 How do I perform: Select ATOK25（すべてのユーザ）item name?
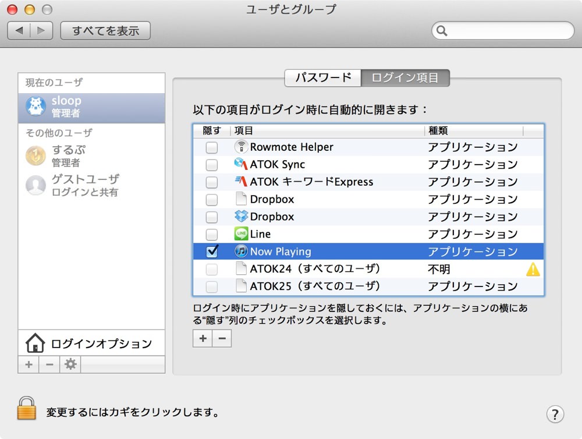point(315,286)
